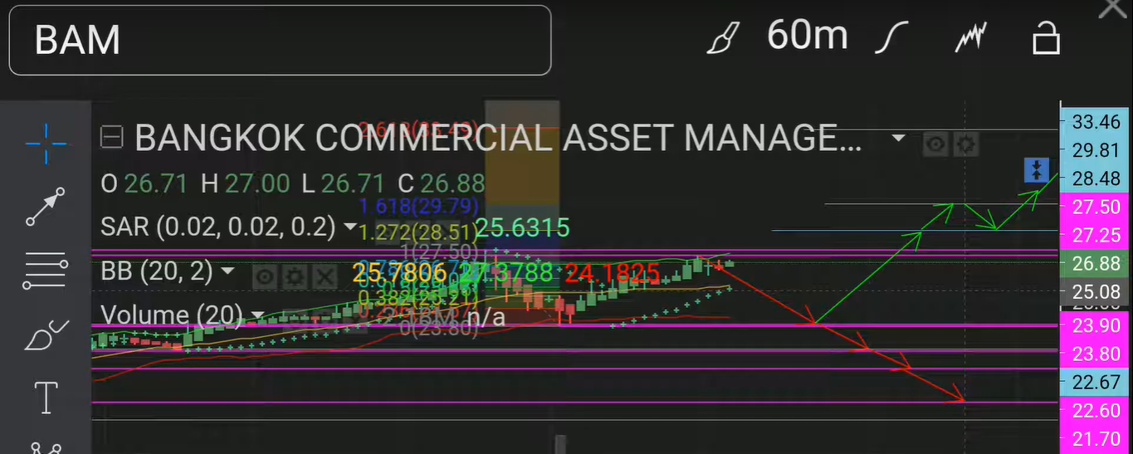Select the trend line arrow tool
1133x454 pixels.
tap(46, 207)
